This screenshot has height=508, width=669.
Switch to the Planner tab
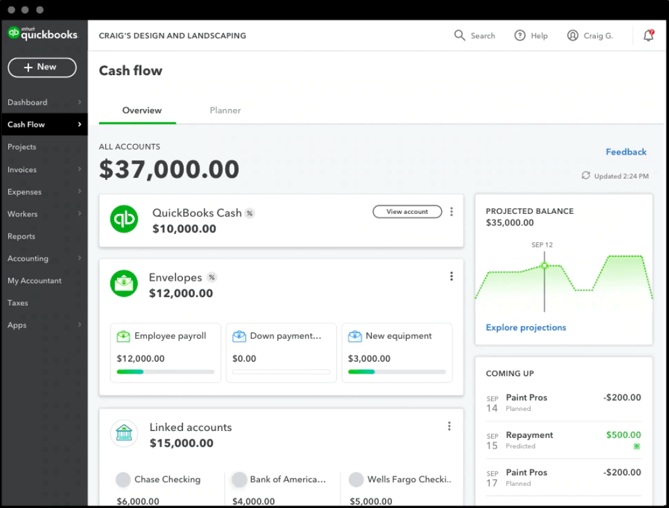tap(225, 110)
